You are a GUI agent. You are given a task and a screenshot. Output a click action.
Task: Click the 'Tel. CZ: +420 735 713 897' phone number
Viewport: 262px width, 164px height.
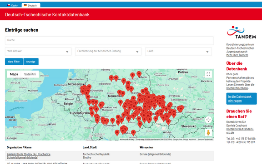241,142
